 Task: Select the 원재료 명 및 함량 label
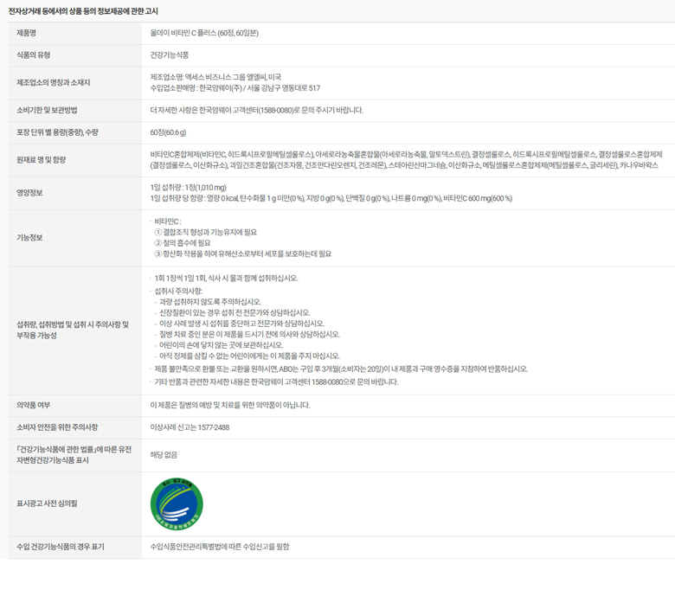click(42, 159)
